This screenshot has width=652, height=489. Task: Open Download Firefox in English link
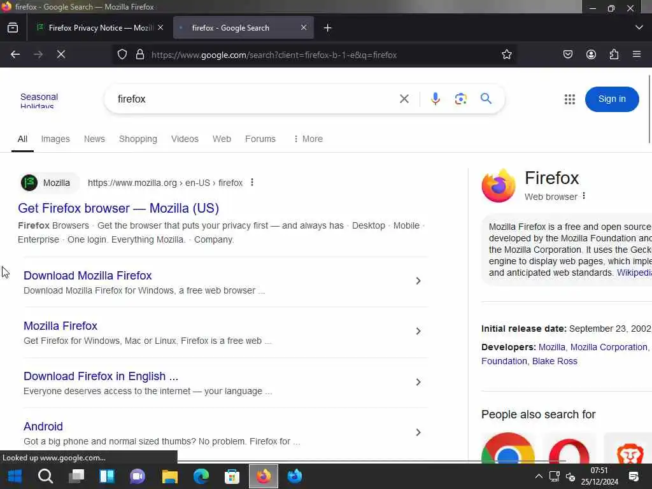[x=101, y=376]
